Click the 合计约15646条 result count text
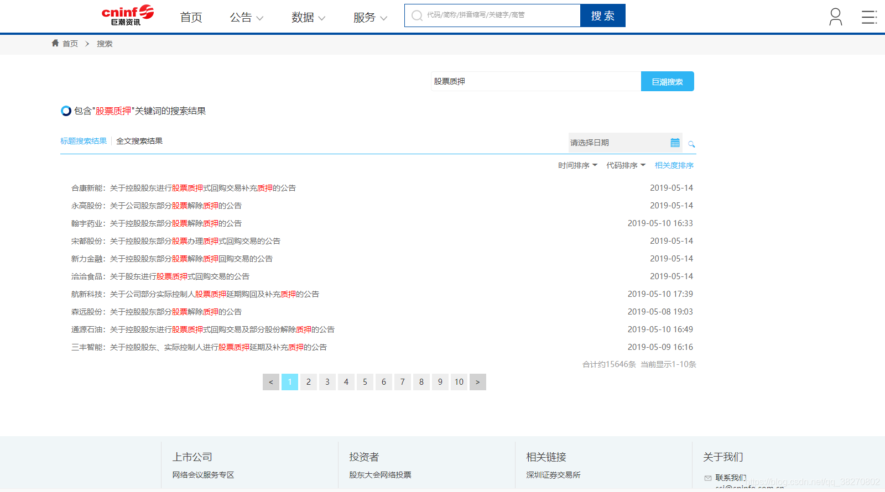 point(609,364)
